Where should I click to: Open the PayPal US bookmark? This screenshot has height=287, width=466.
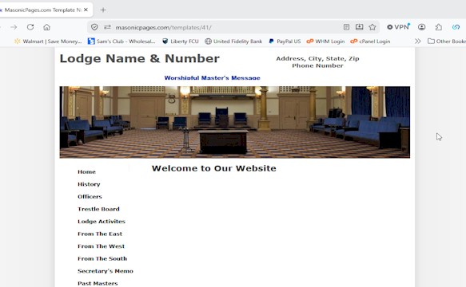[285, 41]
